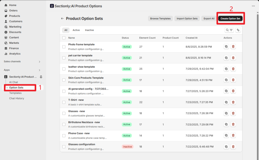Open the Skin Care Products Template entry
This screenshot has width=259, height=160.
click(x=86, y=78)
